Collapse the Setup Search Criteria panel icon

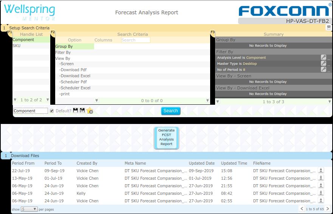point(328,28)
